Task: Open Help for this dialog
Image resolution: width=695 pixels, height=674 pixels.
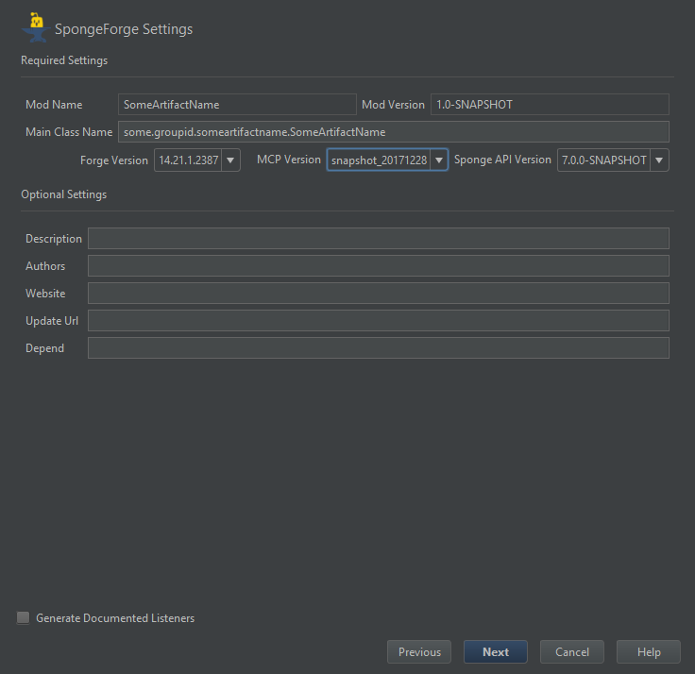Action: (x=649, y=652)
